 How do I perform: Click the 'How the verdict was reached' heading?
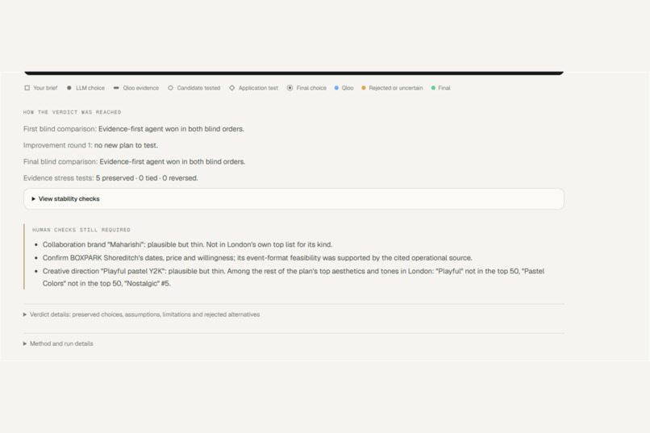point(72,112)
